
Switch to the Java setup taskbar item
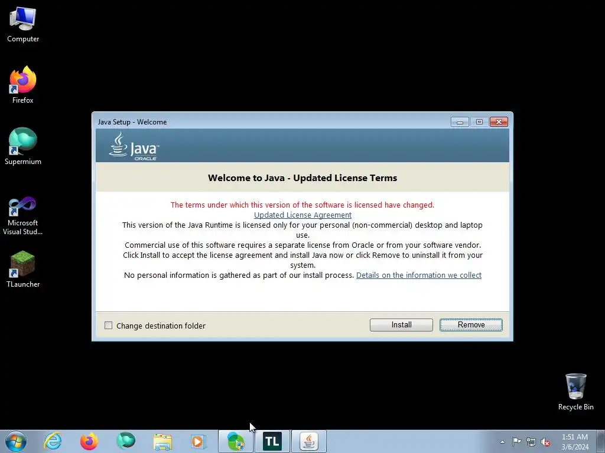point(309,441)
